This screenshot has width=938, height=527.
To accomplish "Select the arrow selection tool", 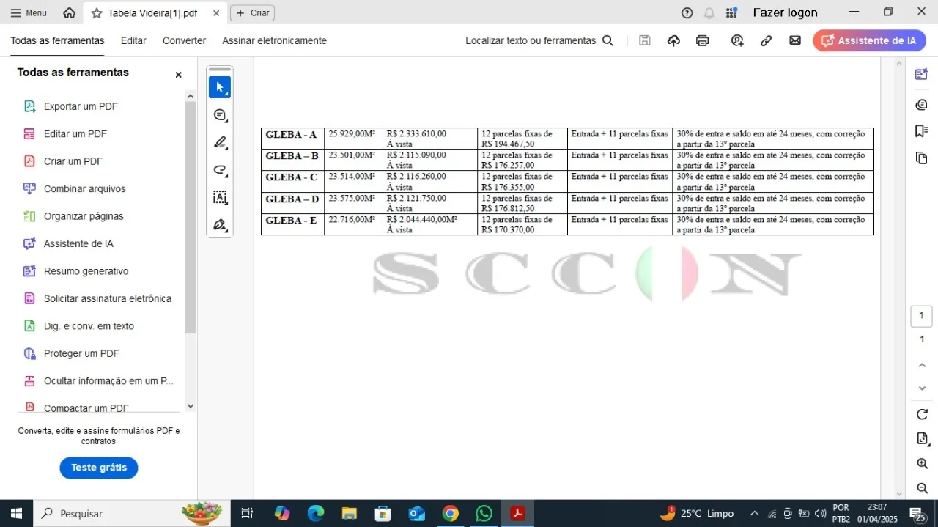I will point(220,87).
